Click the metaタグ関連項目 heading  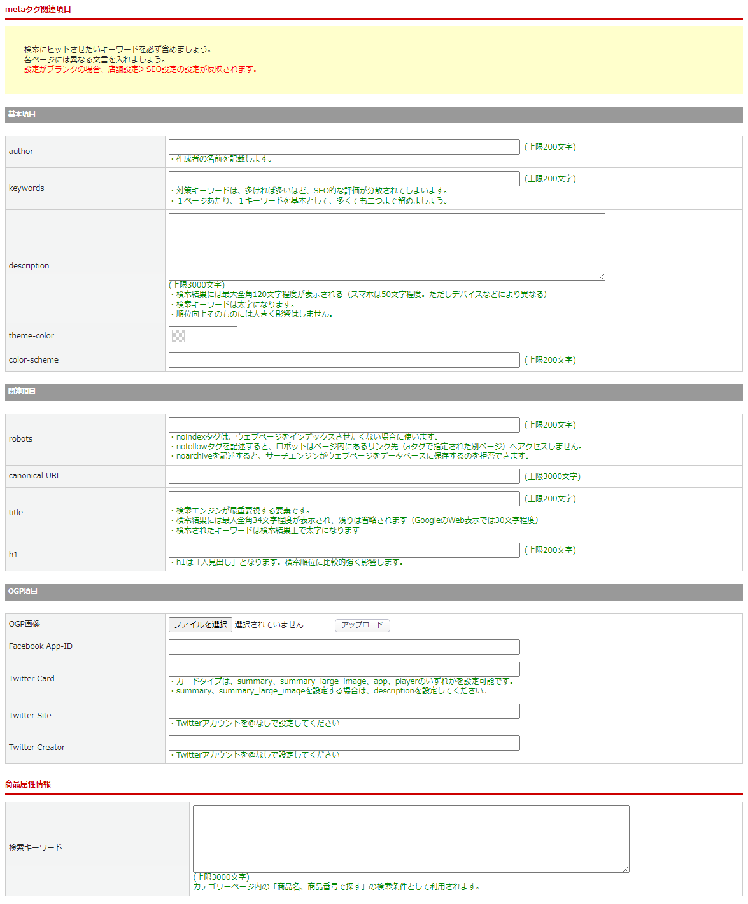click(x=38, y=10)
